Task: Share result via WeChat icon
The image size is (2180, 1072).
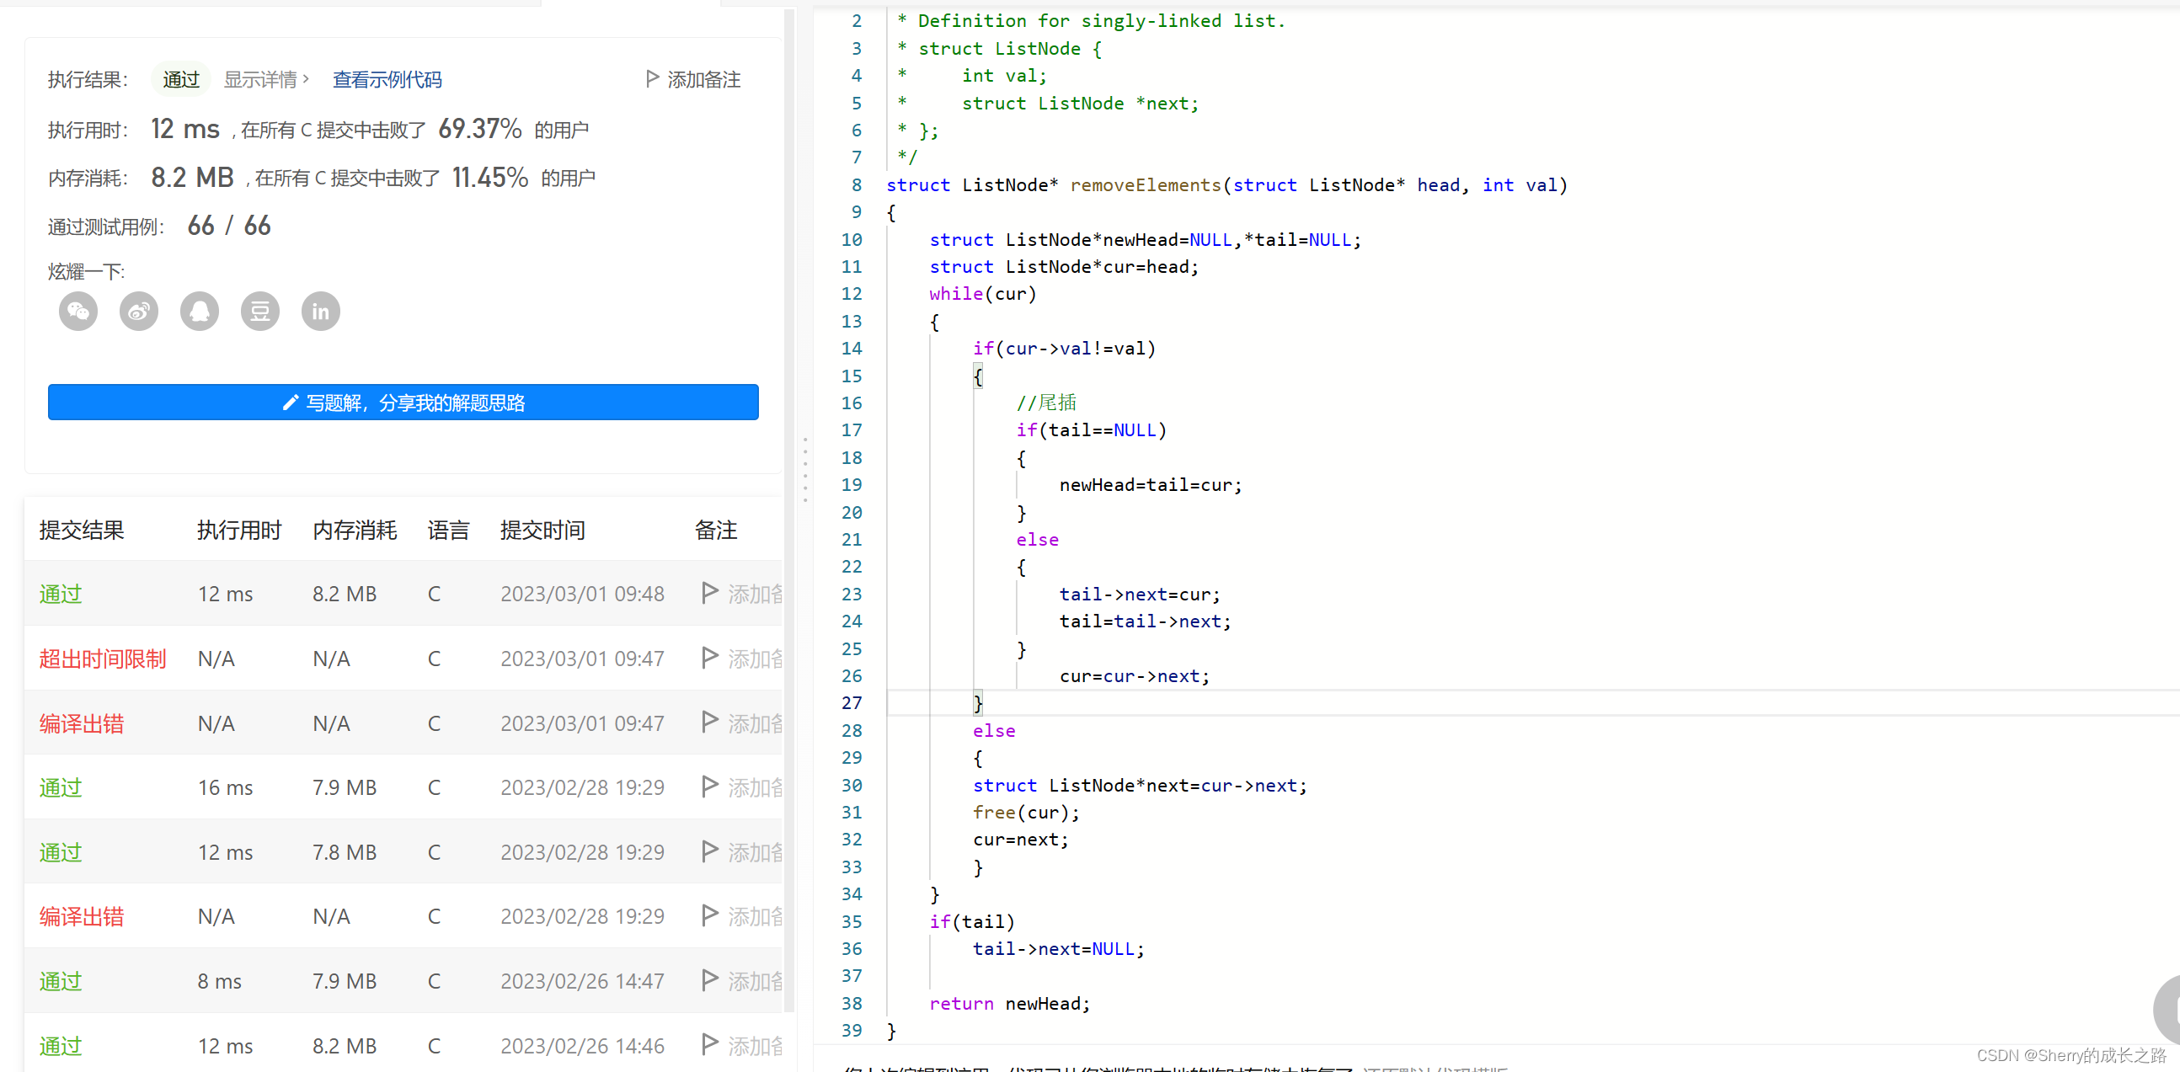Action: (x=77, y=312)
